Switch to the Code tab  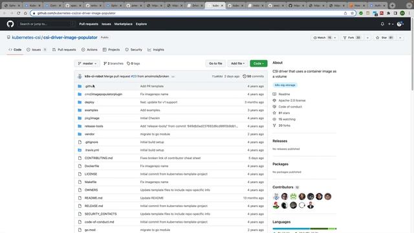(15, 50)
